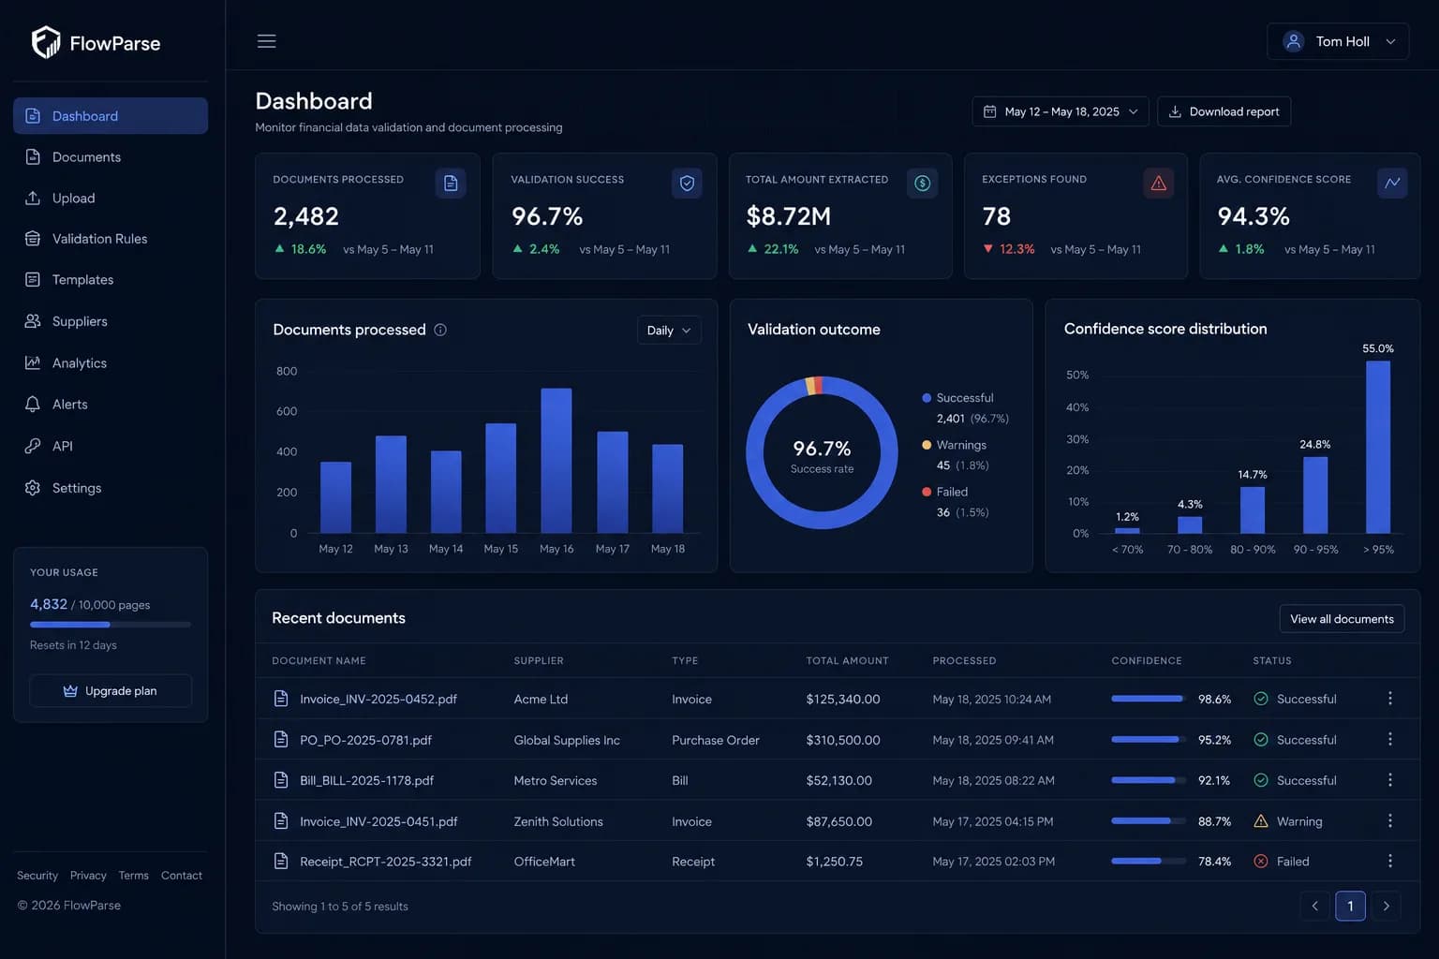Open row actions for Invoice_INV-2025-0451.pdf
The width and height of the screenshot is (1439, 959).
1389,821
